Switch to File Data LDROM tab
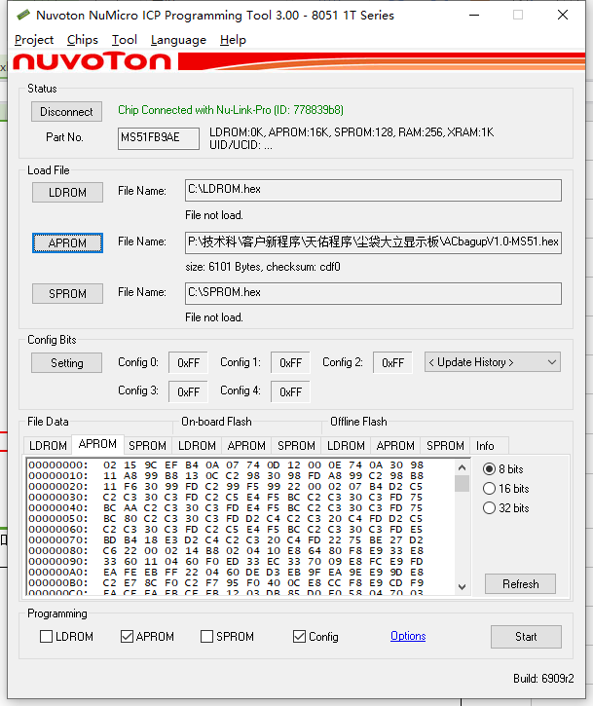The image size is (593, 706). pyautogui.click(x=48, y=446)
